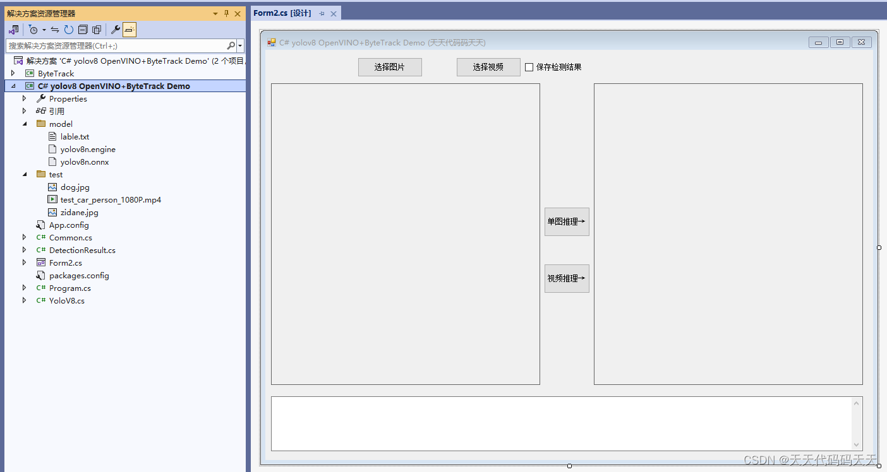Viewport: 887px width, 472px height.
Task: Select test_car_person_1080P.mp4 file
Action: coord(111,199)
